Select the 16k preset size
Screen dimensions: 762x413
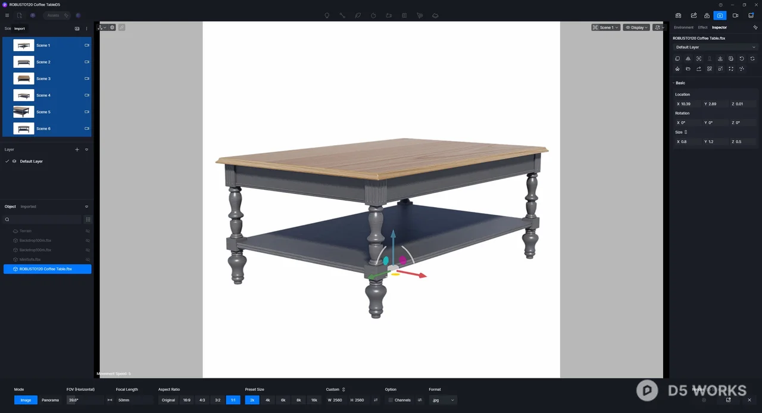click(314, 400)
